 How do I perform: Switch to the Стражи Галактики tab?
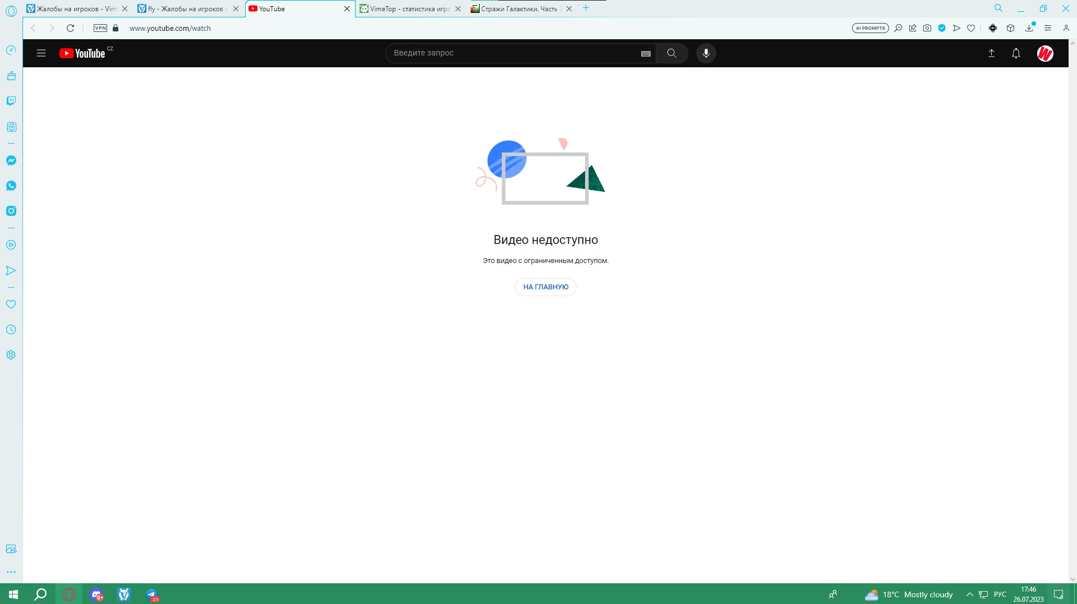518,8
